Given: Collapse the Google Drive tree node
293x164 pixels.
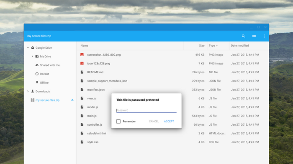Looking at the screenshot, I should pos(28,48).
